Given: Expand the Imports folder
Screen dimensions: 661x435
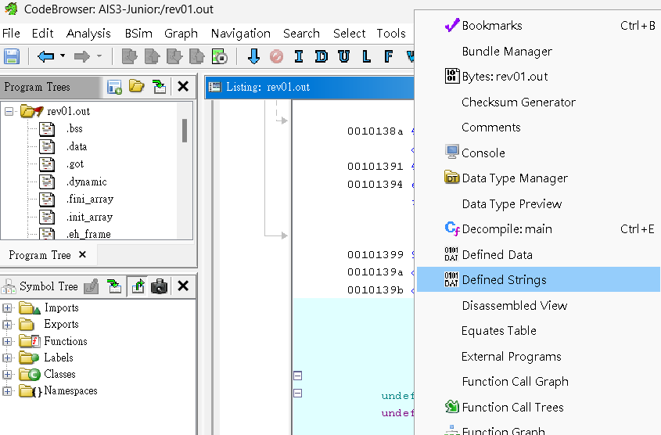Looking at the screenshot, I should tap(7, 307).
